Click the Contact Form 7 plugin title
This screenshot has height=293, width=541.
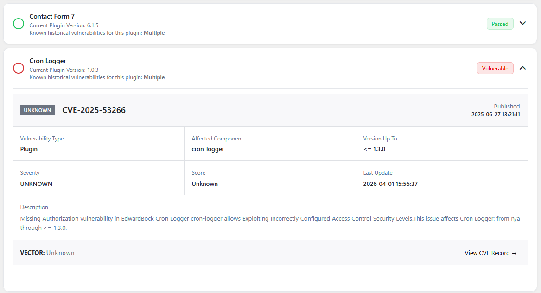[x=52, y=16]
